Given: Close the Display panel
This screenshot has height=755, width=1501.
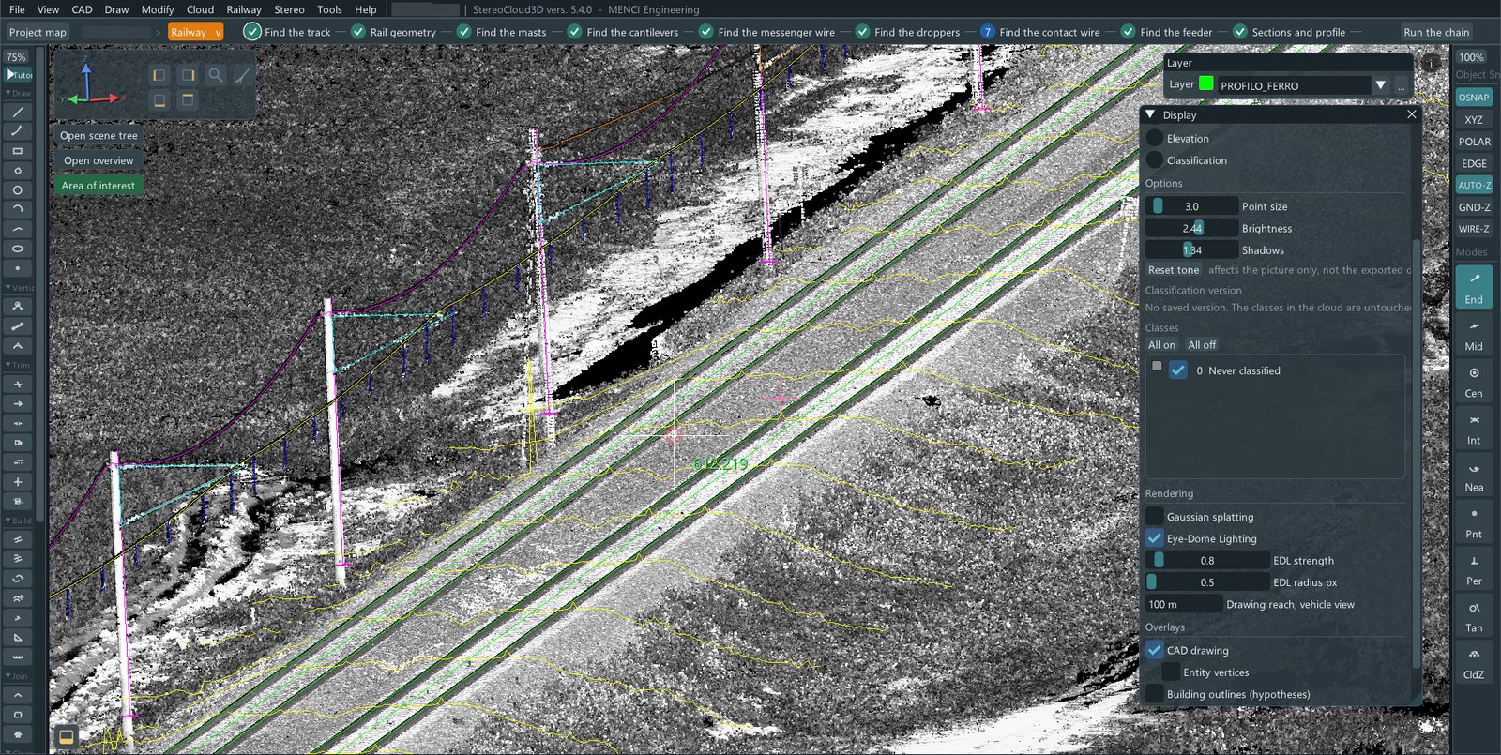Looking at the screenshot, I should (x=1411, y=114).
